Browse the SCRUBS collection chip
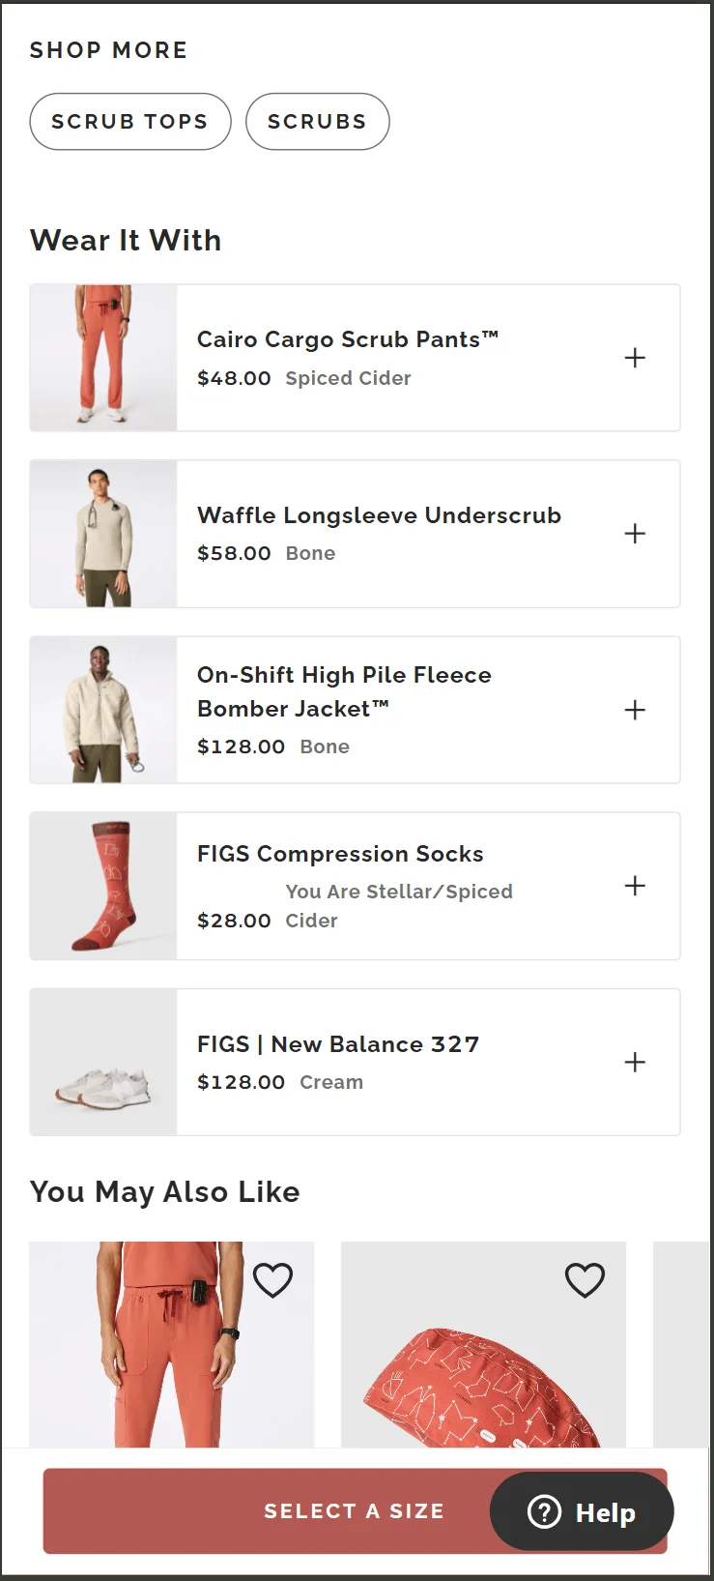The height and width of the screenshot is (1581, 714). (x=318, y=121)
